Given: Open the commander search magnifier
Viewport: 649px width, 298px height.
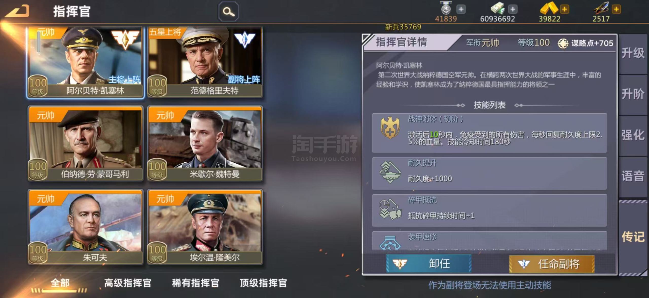Looking at the screenshot, I should pos(228,12).
